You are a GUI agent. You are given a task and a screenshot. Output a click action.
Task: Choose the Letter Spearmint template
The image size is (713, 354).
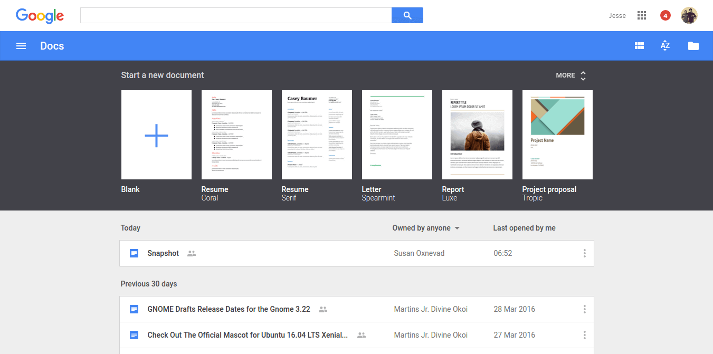(x=397, y=135)
